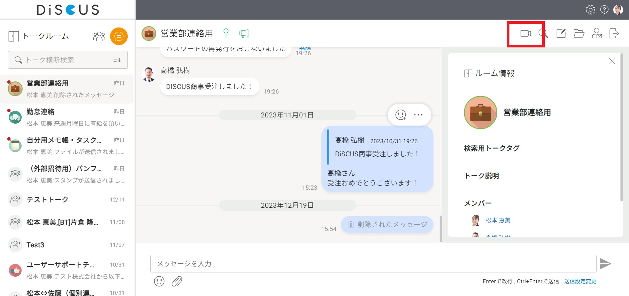Click the room briefcase avatar in header
The image size is (629, 296).
pyautogui.click(x=149, y=33)
